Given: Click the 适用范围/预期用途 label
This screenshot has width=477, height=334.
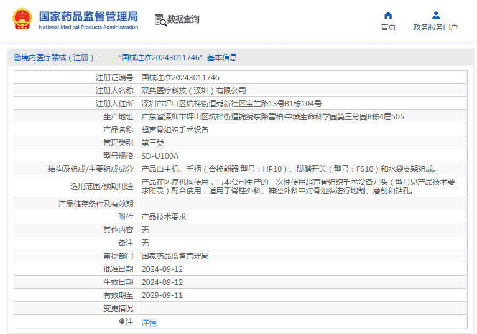Looking at the screenshot, I should point(102,187).
